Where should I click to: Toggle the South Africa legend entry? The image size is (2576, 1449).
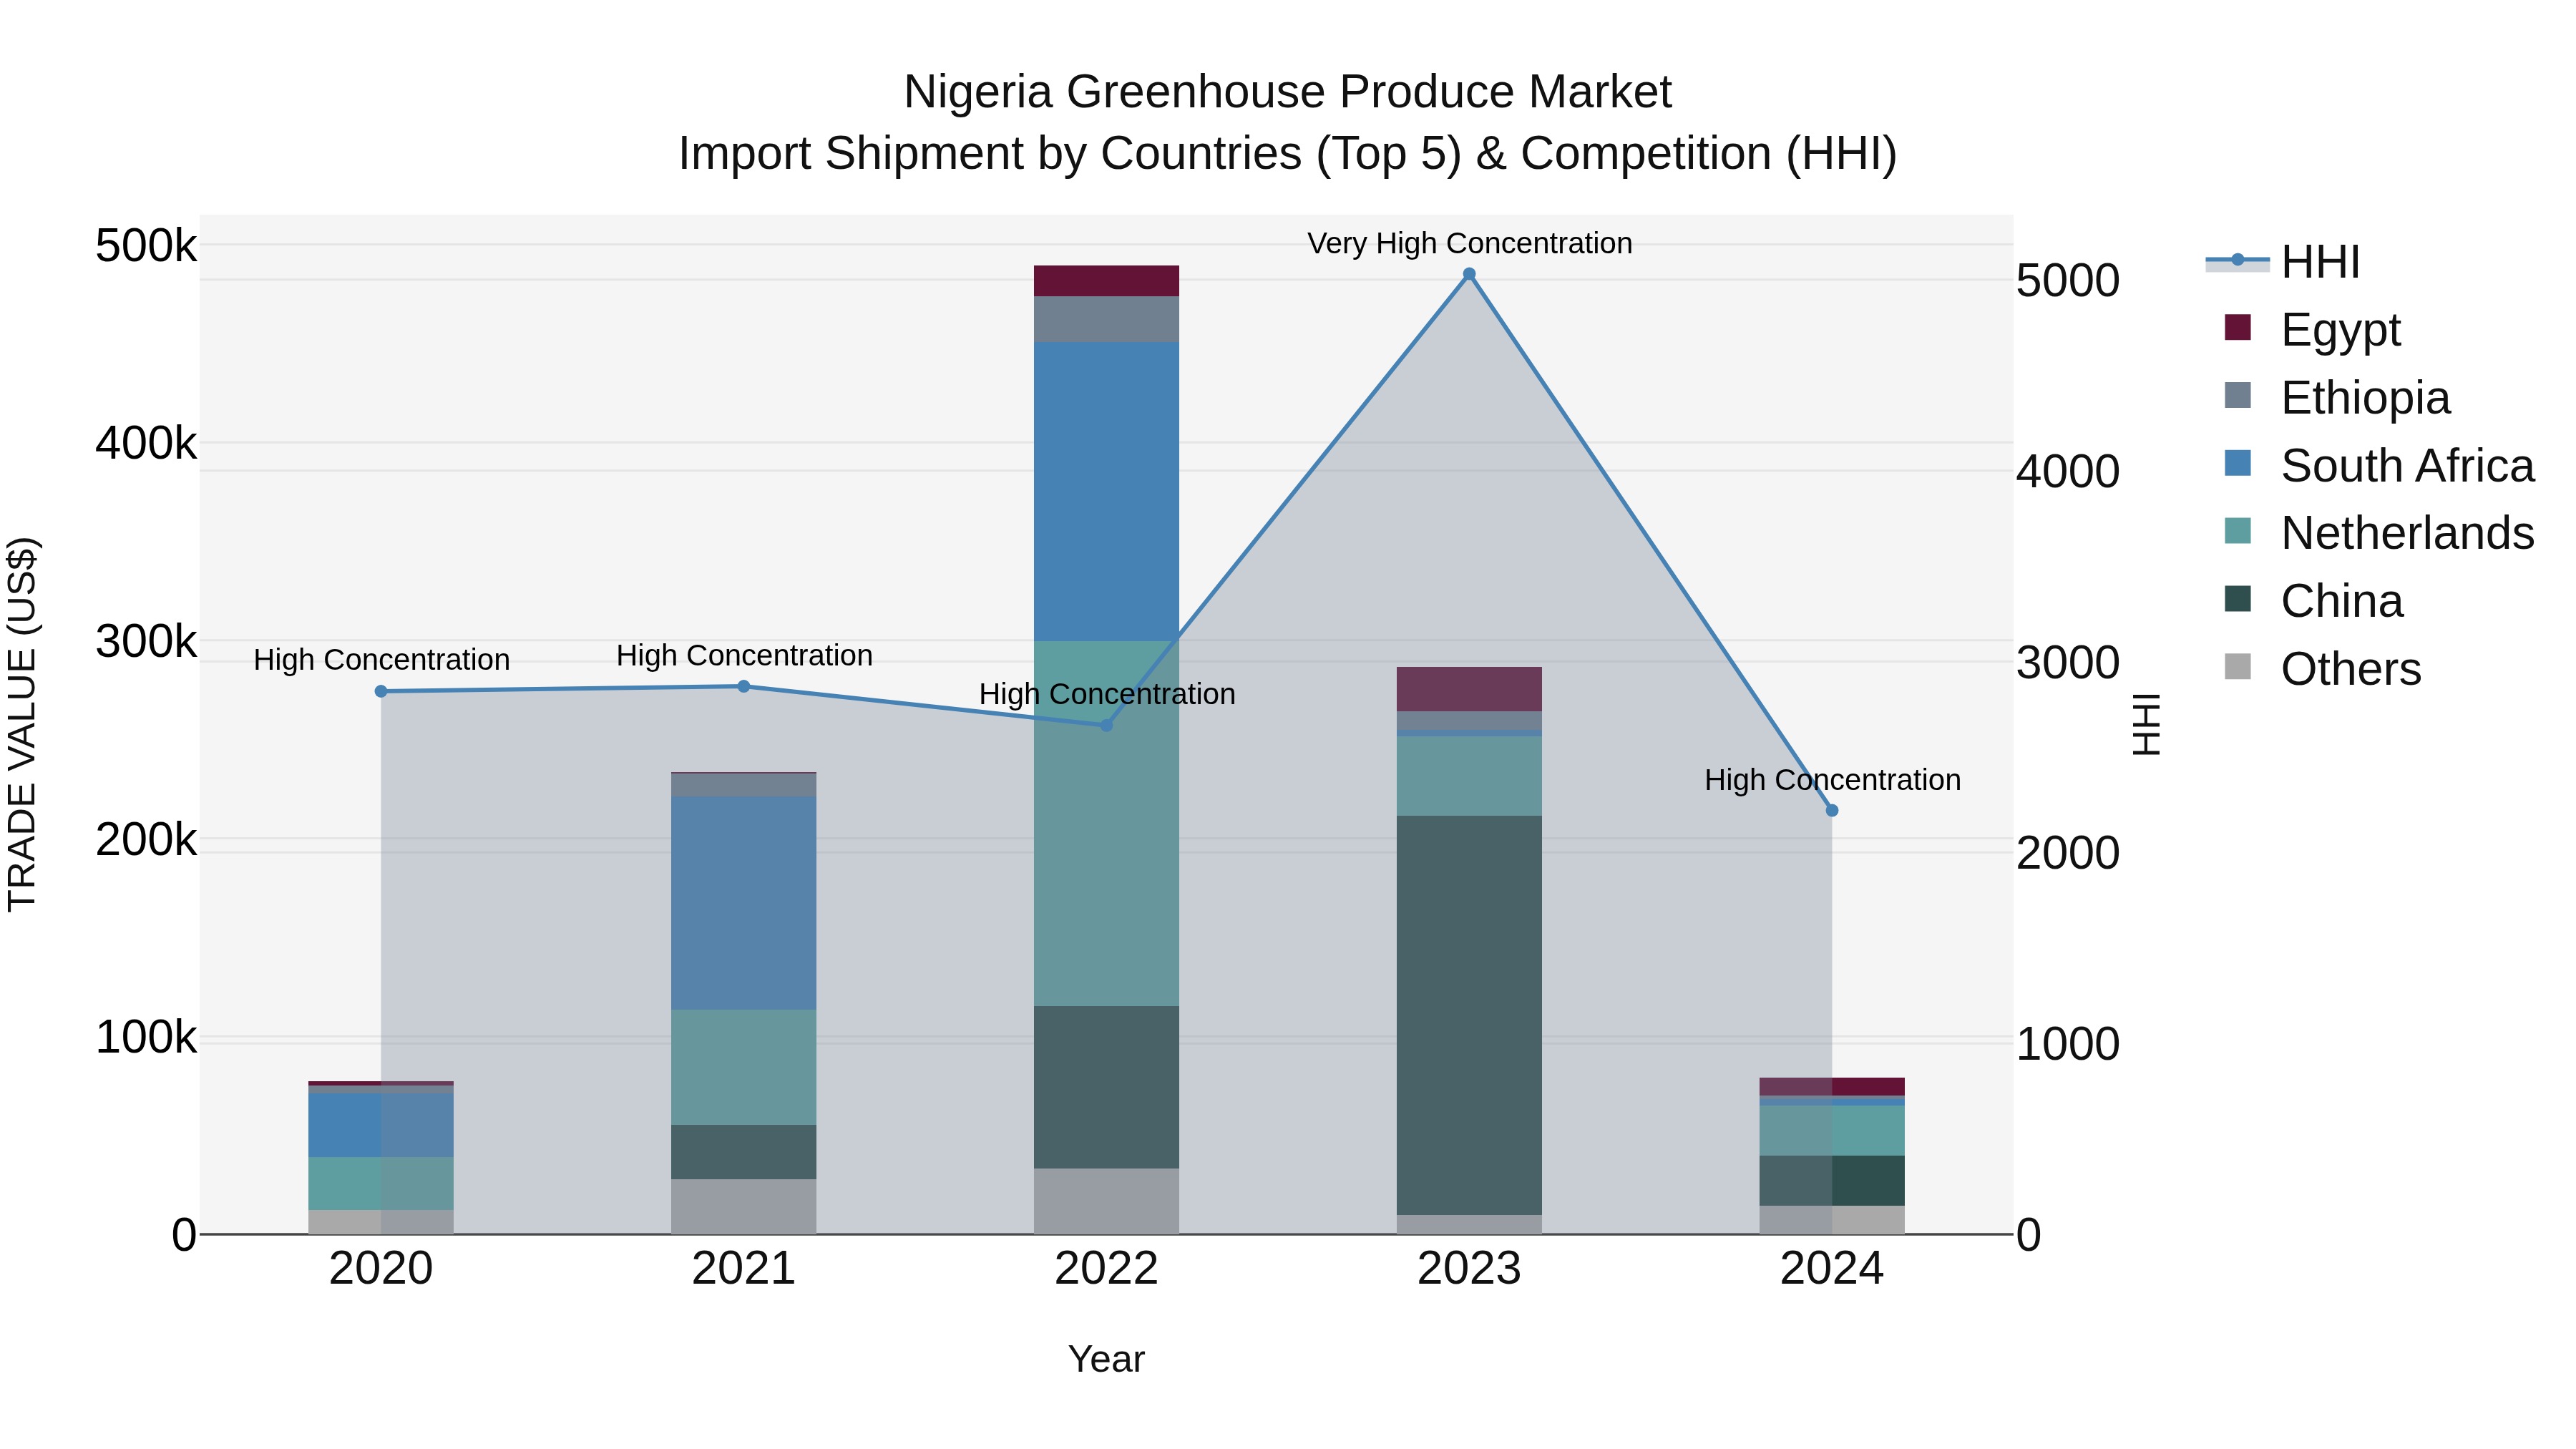(x=2380, y=465)
